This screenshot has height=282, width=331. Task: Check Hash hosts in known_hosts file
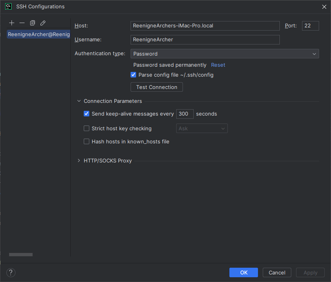[x=87, y=141]
